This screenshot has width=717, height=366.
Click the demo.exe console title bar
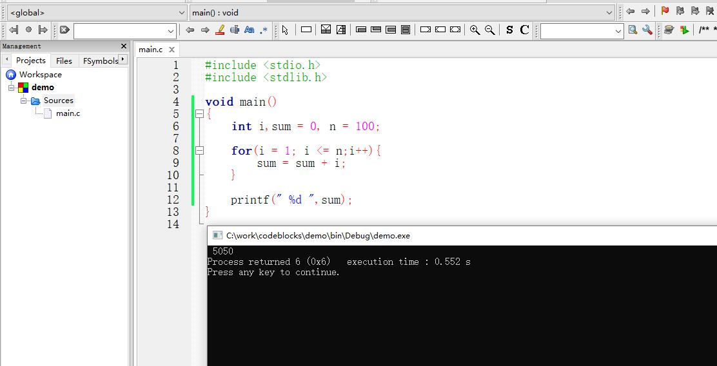(462, 235)
